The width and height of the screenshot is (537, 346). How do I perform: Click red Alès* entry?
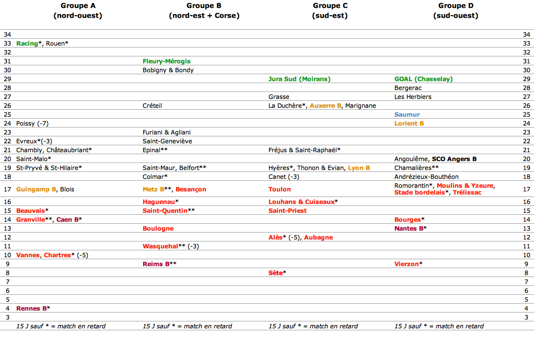pos(277,237)
